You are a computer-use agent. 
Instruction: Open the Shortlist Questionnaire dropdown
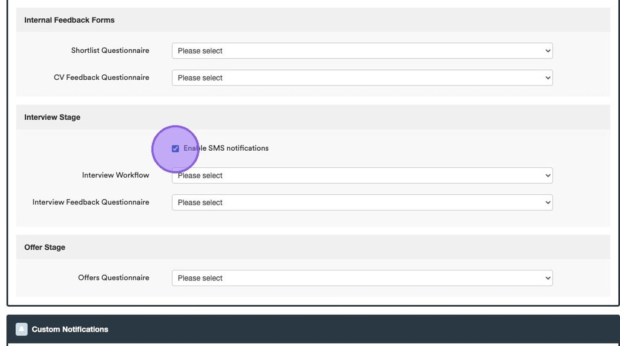[x=362, y=51]
